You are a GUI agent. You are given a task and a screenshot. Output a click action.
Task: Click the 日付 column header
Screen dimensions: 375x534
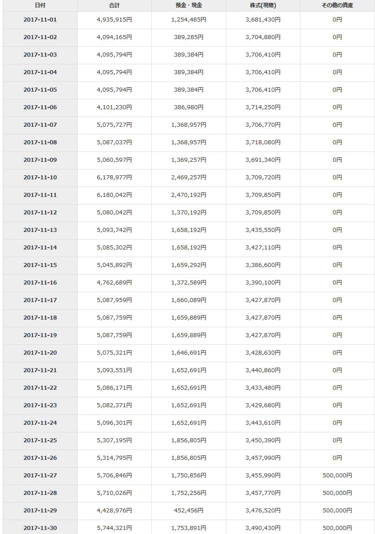click(40, 5)
